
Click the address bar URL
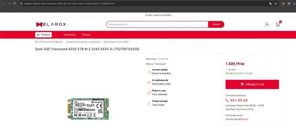(x=70, y=4)
